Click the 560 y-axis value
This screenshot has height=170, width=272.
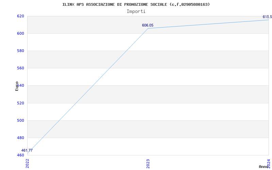(20, 68)
